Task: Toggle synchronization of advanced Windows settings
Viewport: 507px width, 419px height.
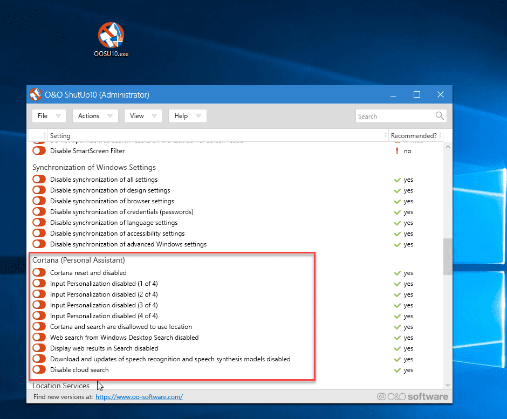Action: (x=39, y=244)
